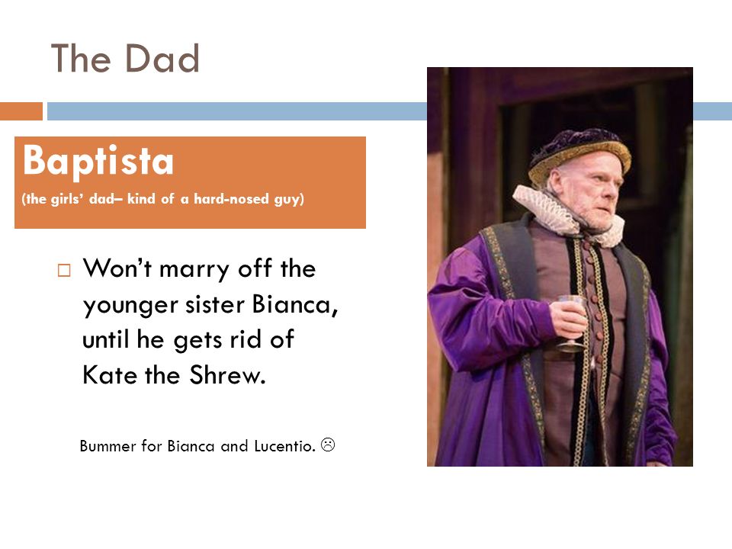The width and height of the screenshot is (732, 549).
Task: Click the purple velvet hat in the photo
Action: 579,152
